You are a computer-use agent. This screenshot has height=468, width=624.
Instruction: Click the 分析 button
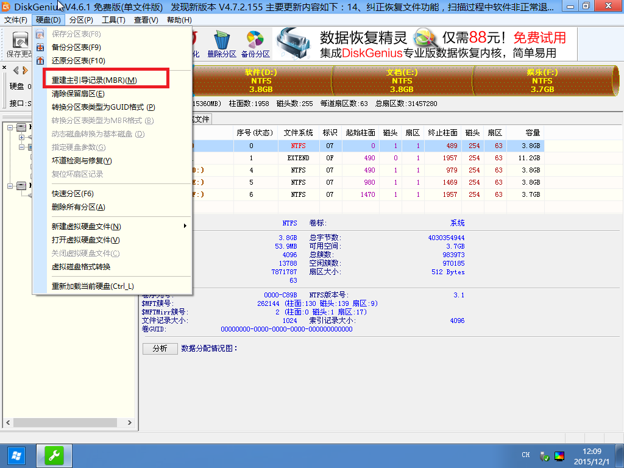pos(160,349)
